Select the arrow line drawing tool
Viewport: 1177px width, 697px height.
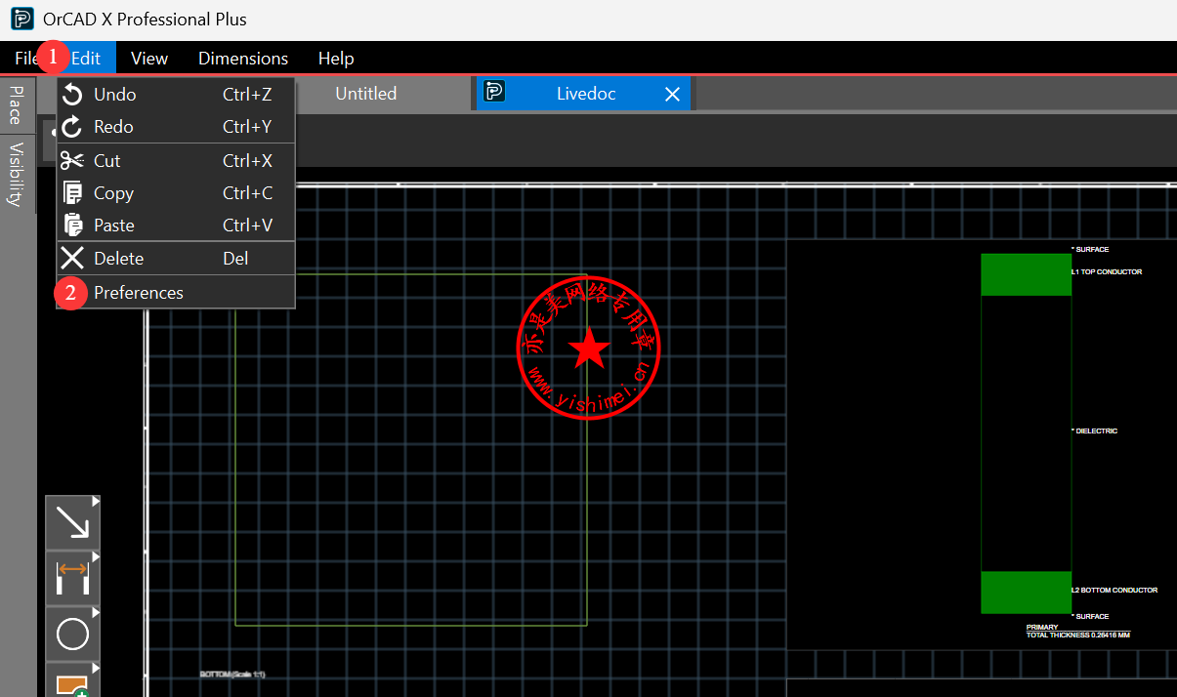pyautogui.click(x=72, y=522)
